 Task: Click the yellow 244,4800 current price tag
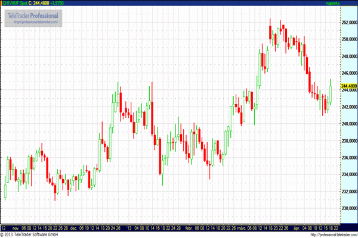348,86
